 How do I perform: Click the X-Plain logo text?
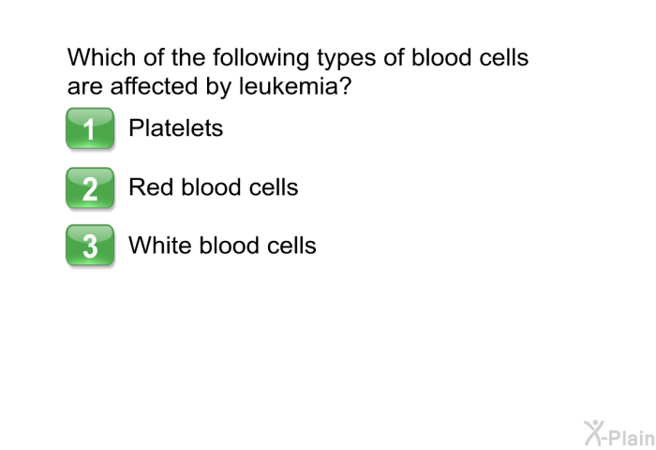pos(629,438)
